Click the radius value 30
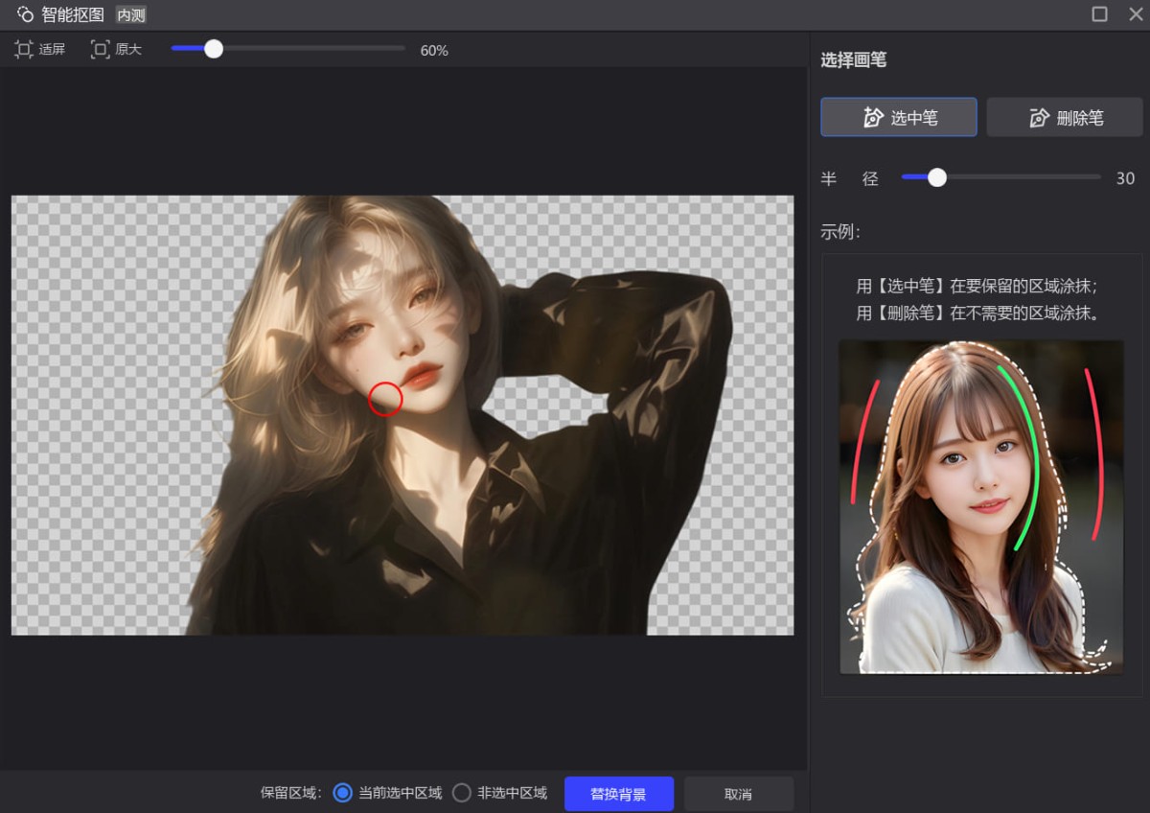This screenshot has height=813, width=1150. click(1125, 178)
